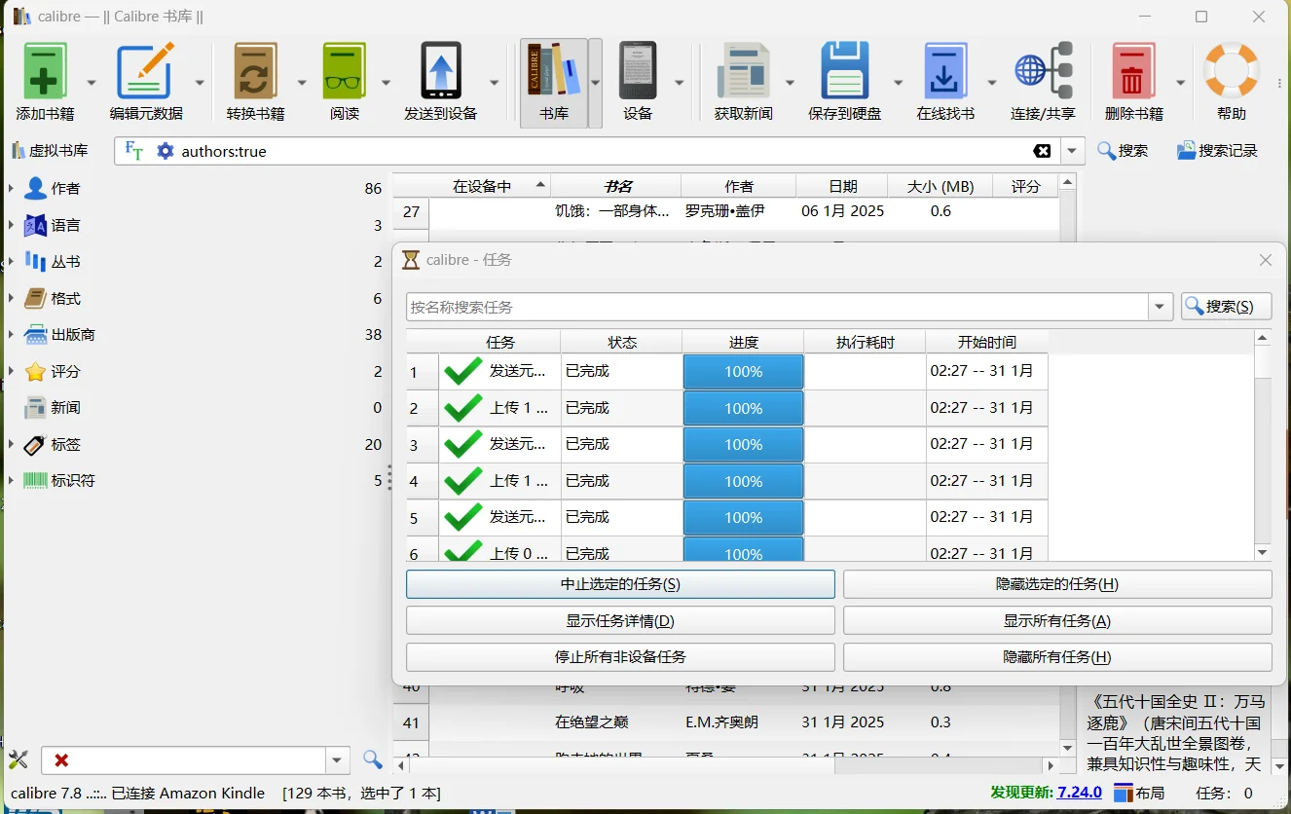Click the 删除书籍 (Delete books) trash icon
Image resolution: width=1291 pixels, height=814 pixels.
[1133, 71]
